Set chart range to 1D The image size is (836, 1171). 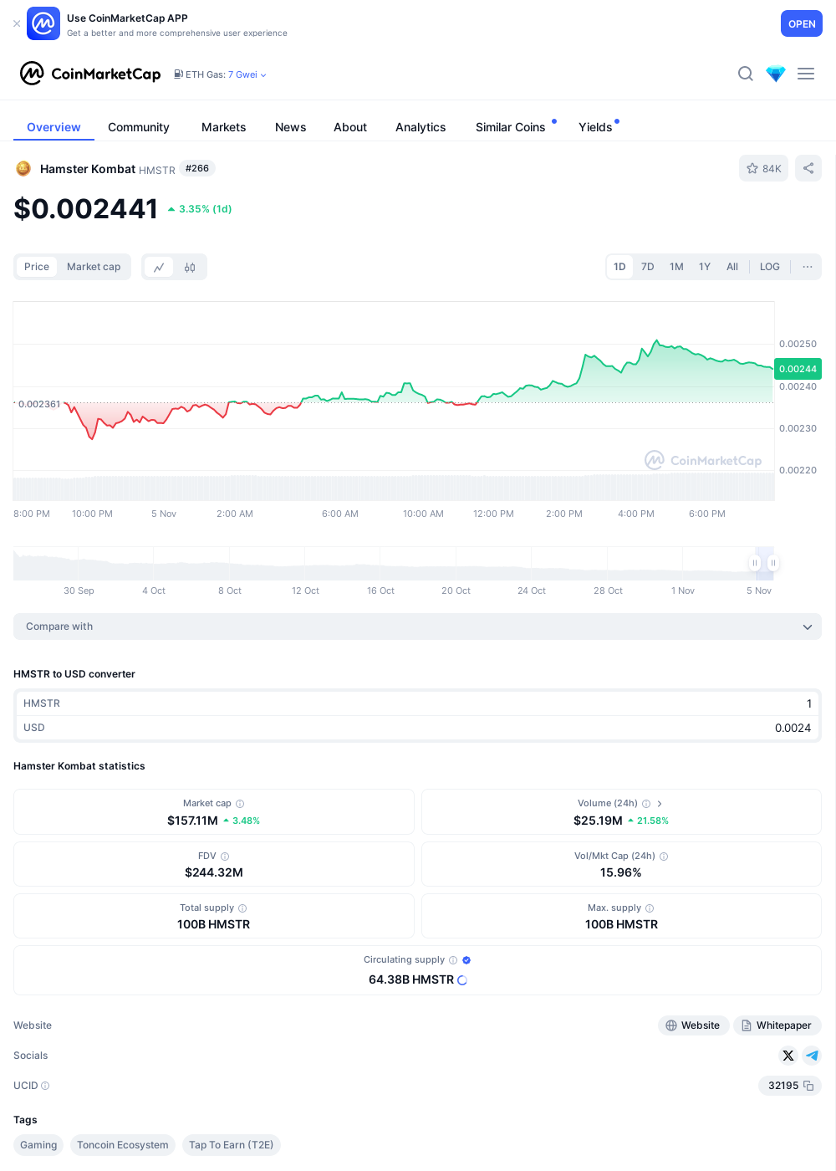pos(619,267)
